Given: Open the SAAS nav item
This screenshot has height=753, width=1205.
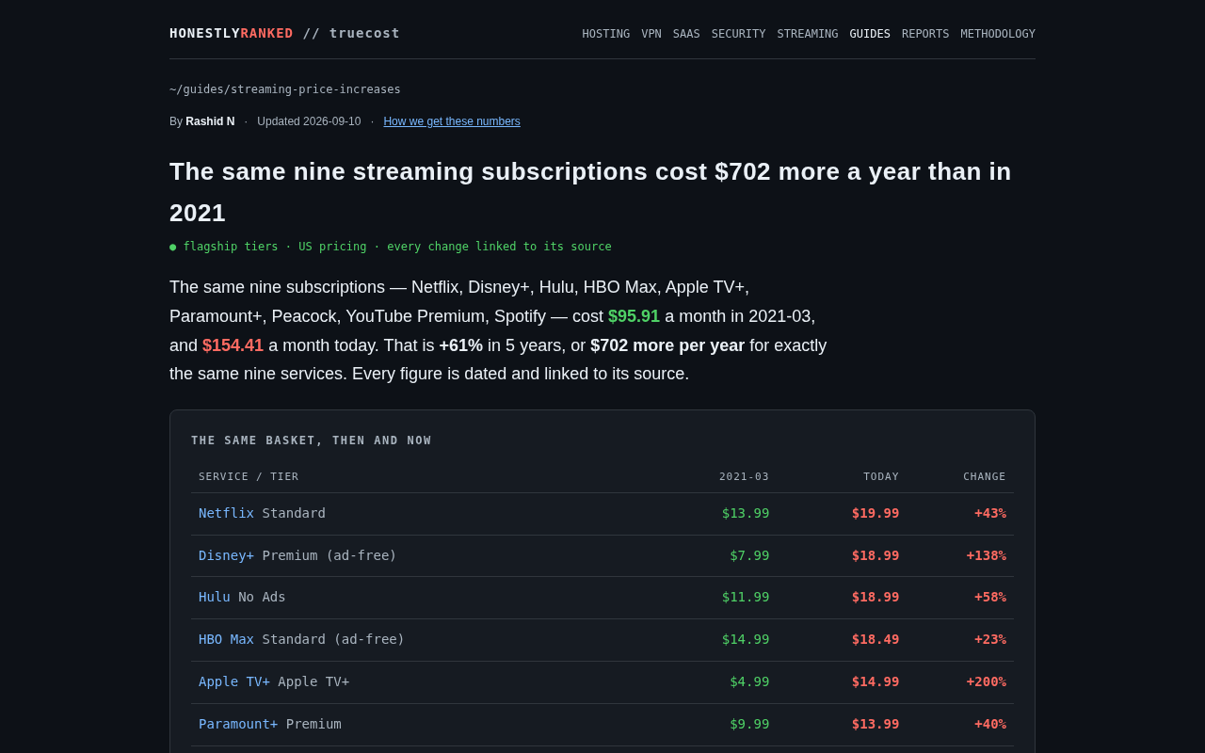Looking at the screenshot, I should point(686,34).
